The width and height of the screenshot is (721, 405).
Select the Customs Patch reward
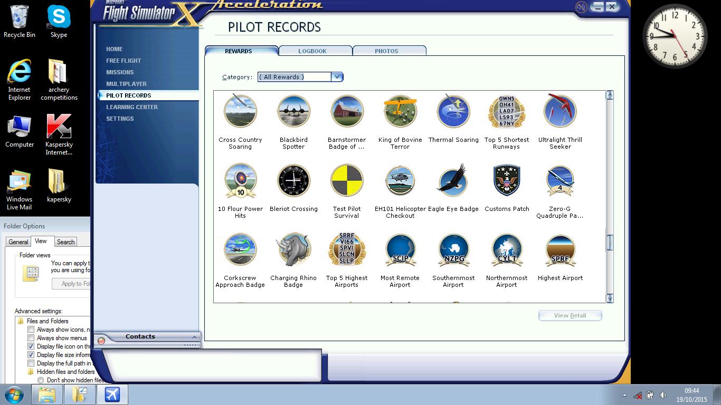507,180
